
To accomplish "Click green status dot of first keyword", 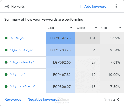I will (x=6, y=38).
